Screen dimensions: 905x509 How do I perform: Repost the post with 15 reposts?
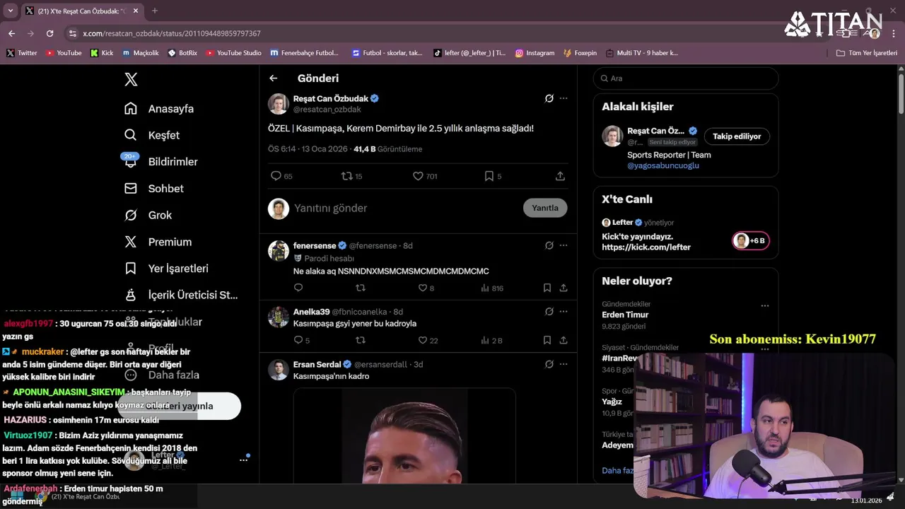pyautogui.click(x=347, y=176)
